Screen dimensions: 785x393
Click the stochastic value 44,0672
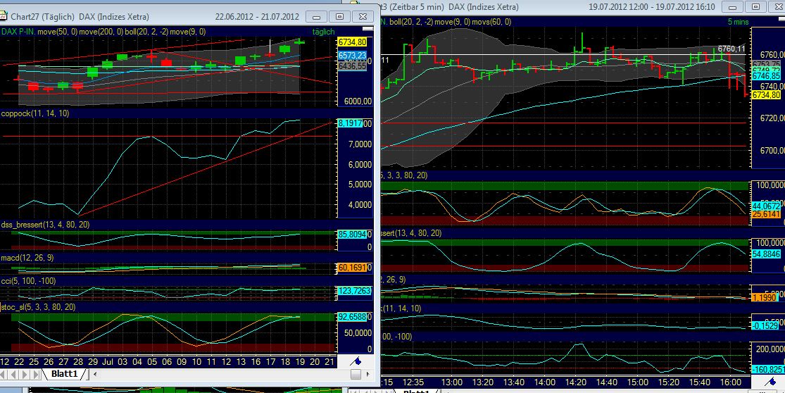[766, 206]
